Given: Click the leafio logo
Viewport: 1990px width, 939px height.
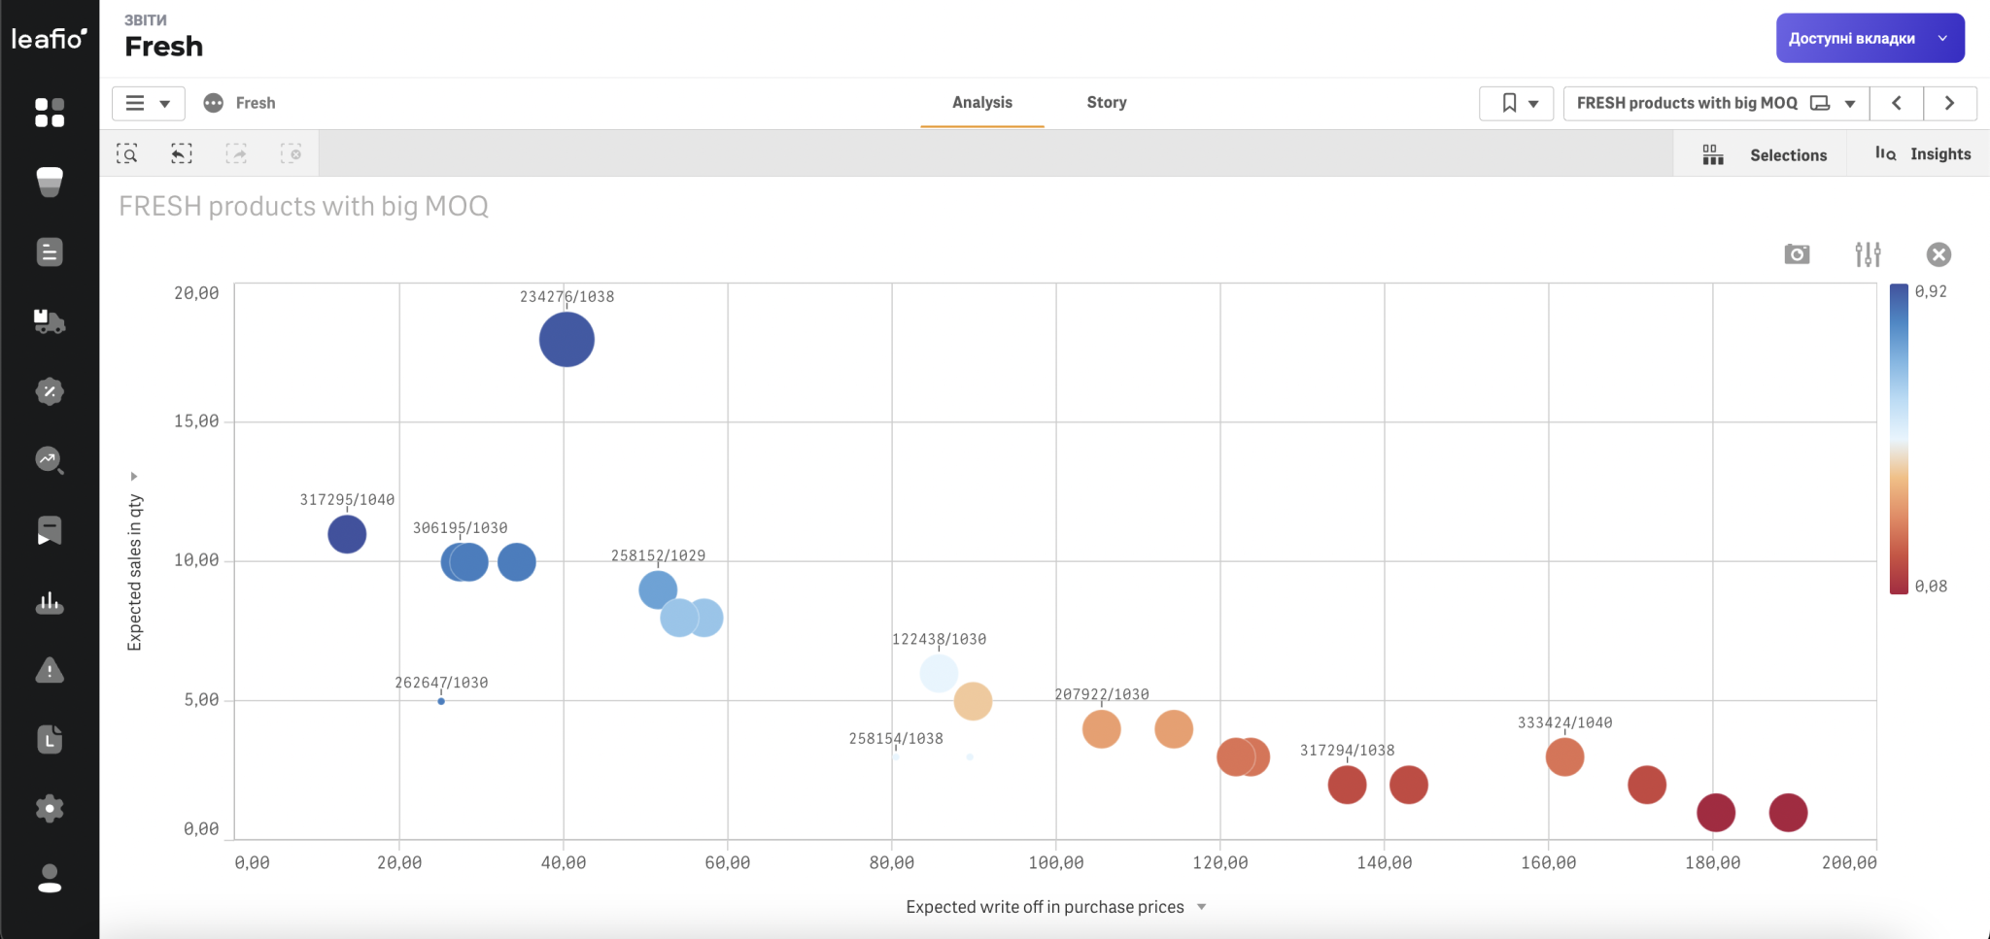Looking at the screenshot, I should (49, 38).
